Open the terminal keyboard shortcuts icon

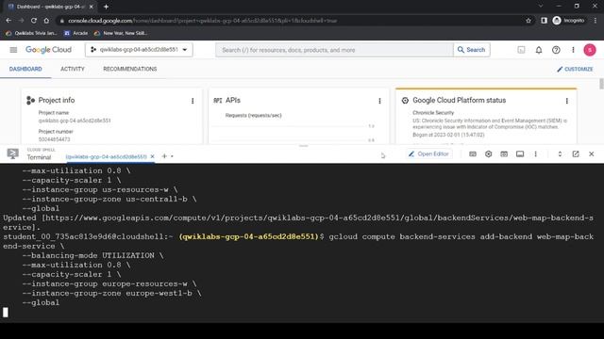(472, 154)
